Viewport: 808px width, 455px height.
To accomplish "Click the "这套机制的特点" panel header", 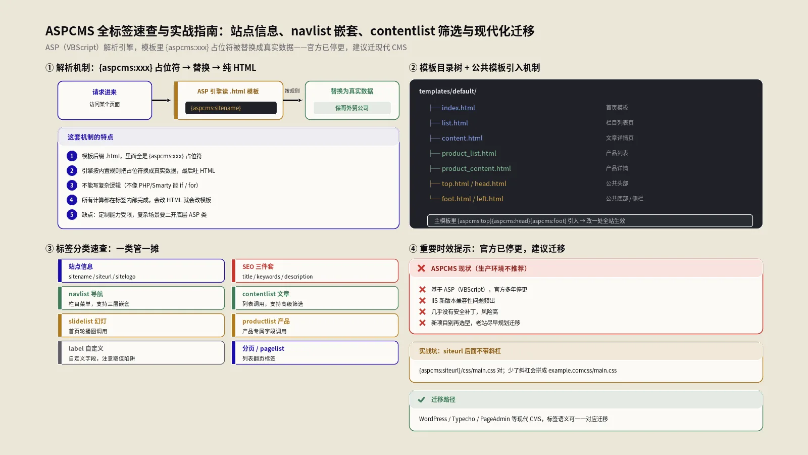I will 228,137.
